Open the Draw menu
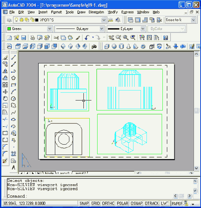This screenshot has width=201, height=208. pos(81,12)
